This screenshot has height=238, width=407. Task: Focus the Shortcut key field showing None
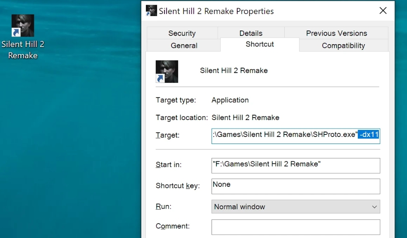(x=296, y=186)
